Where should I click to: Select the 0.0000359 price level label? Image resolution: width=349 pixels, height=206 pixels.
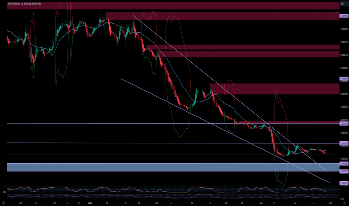pos(344,143)
